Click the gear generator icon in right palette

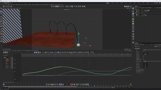point(133,24)
